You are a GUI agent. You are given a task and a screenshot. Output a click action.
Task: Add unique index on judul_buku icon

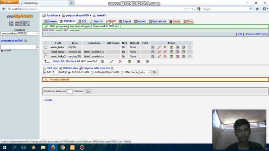pos(177,52)
